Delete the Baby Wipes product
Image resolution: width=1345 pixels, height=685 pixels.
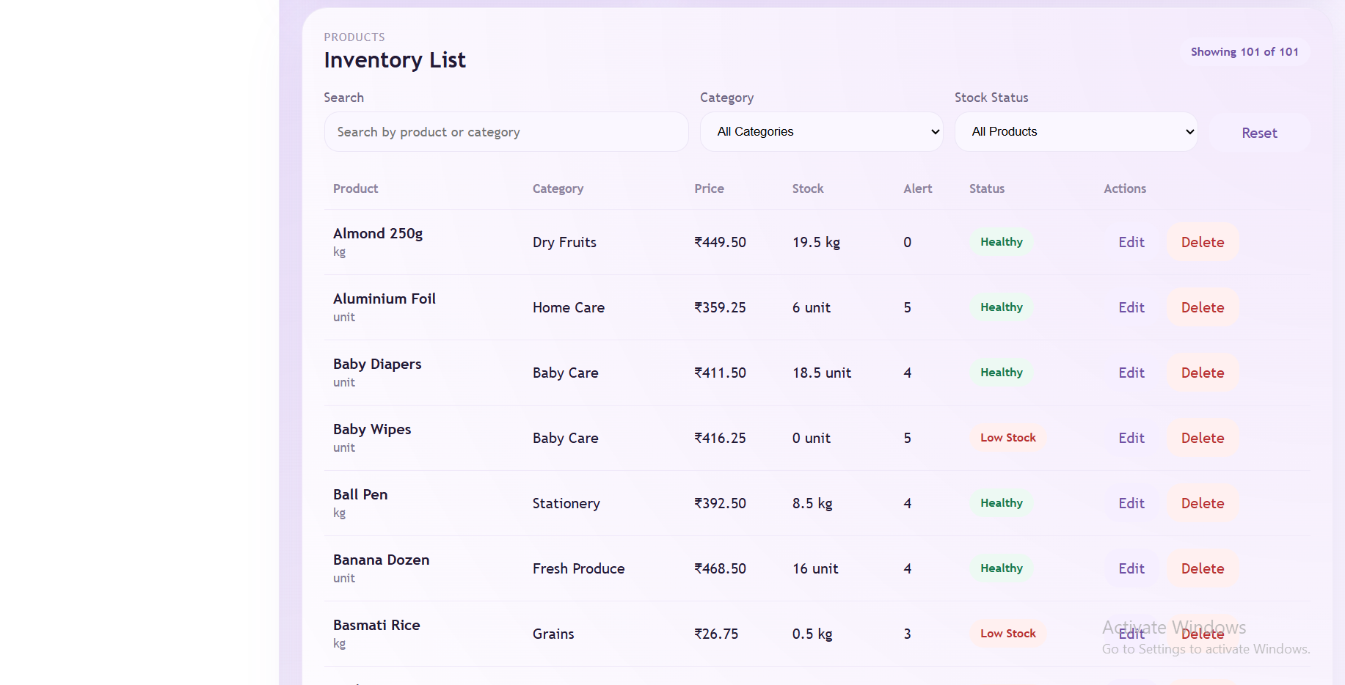(x=1203, y=438)
